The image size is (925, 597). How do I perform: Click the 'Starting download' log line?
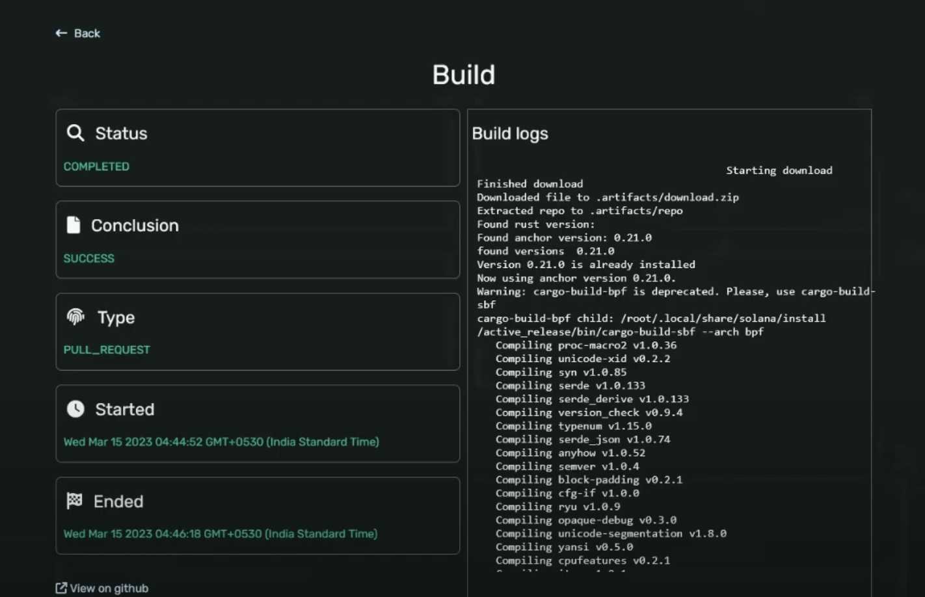click(x=779, y=170)
